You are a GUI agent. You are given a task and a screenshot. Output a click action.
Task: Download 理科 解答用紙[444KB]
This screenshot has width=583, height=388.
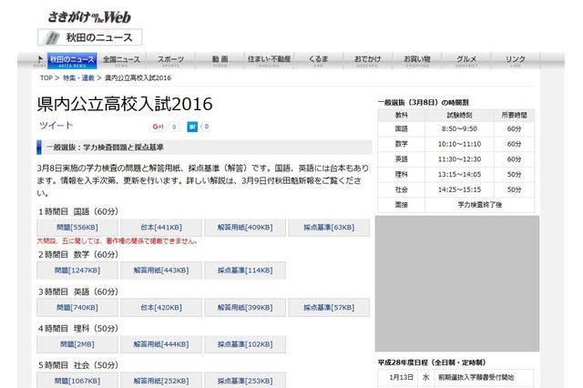point(161,344)
